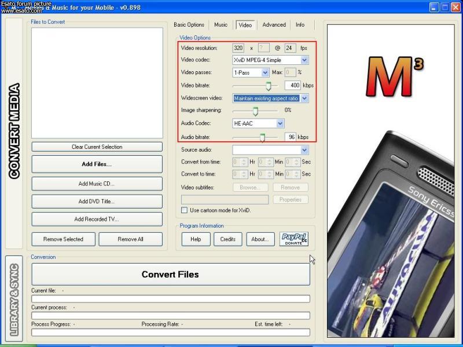Expand the Video codec dropdown
The width and height of the screenshot is (463, 347).
click(304, 60)
